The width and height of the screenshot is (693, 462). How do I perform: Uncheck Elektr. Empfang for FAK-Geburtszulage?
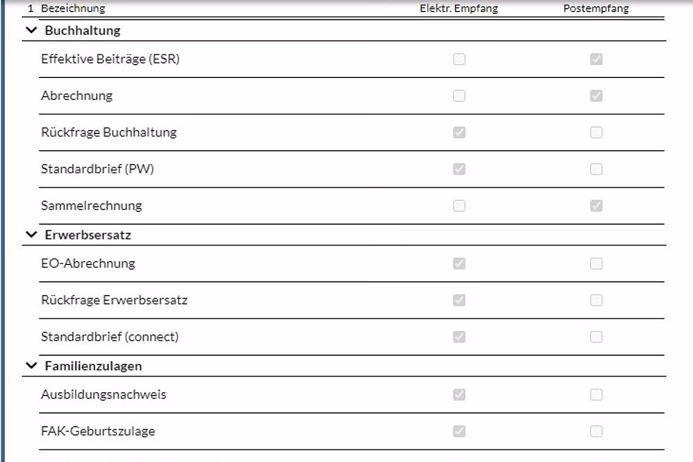(x=459, y=431)
